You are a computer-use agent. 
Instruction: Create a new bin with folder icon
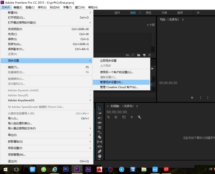pyautogui.click(x=139, y=55)
